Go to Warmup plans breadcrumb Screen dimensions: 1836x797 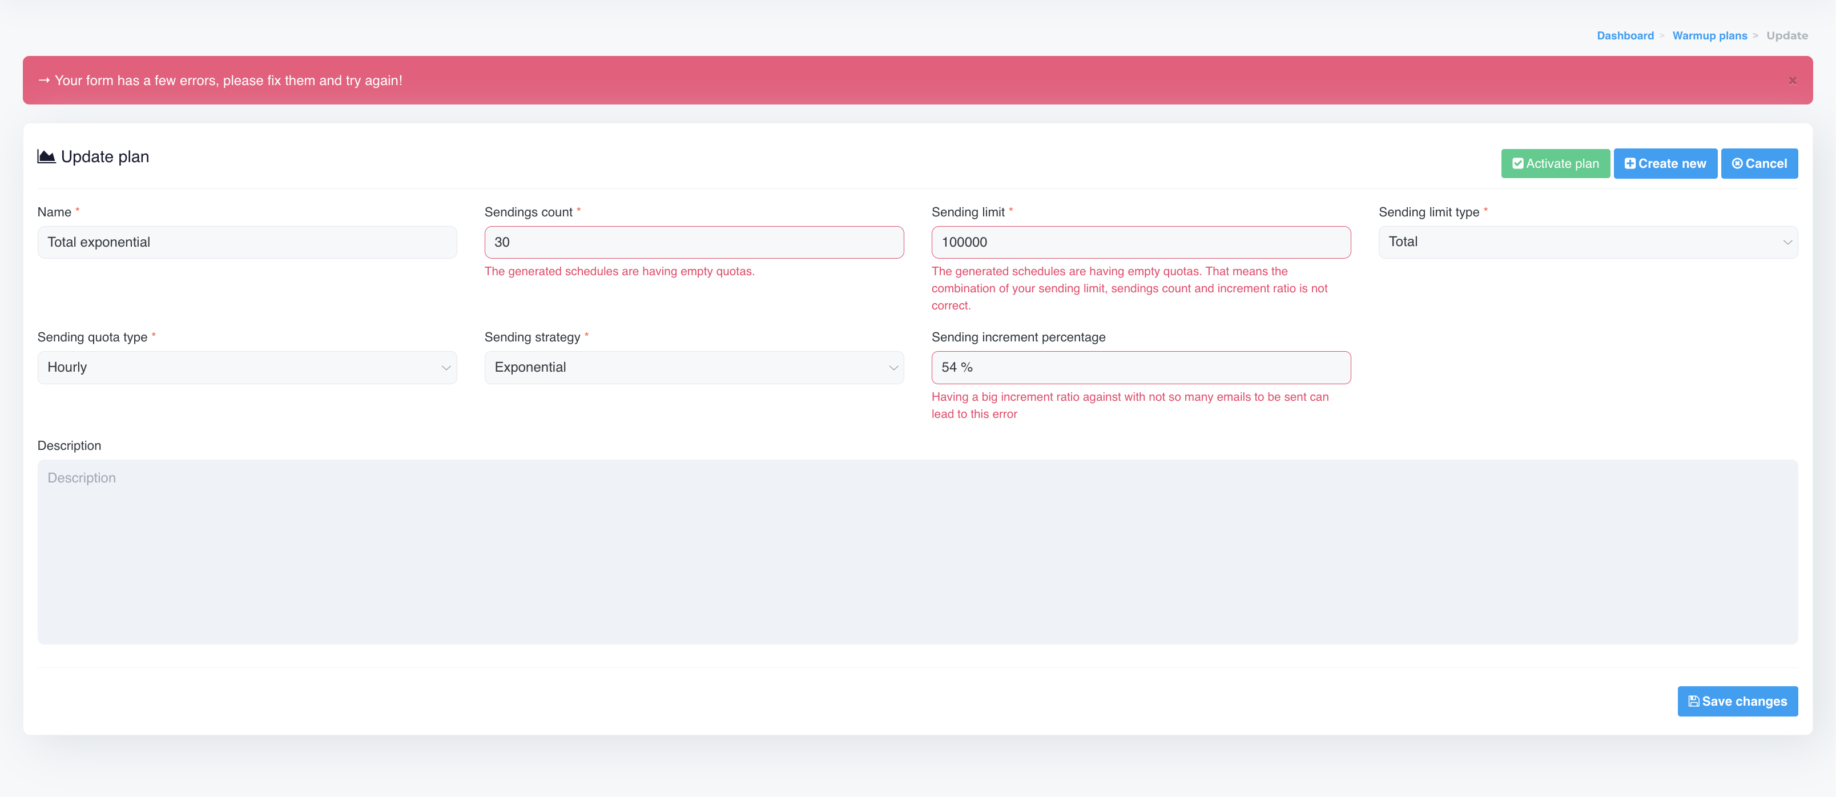[x=1709, y=35]
